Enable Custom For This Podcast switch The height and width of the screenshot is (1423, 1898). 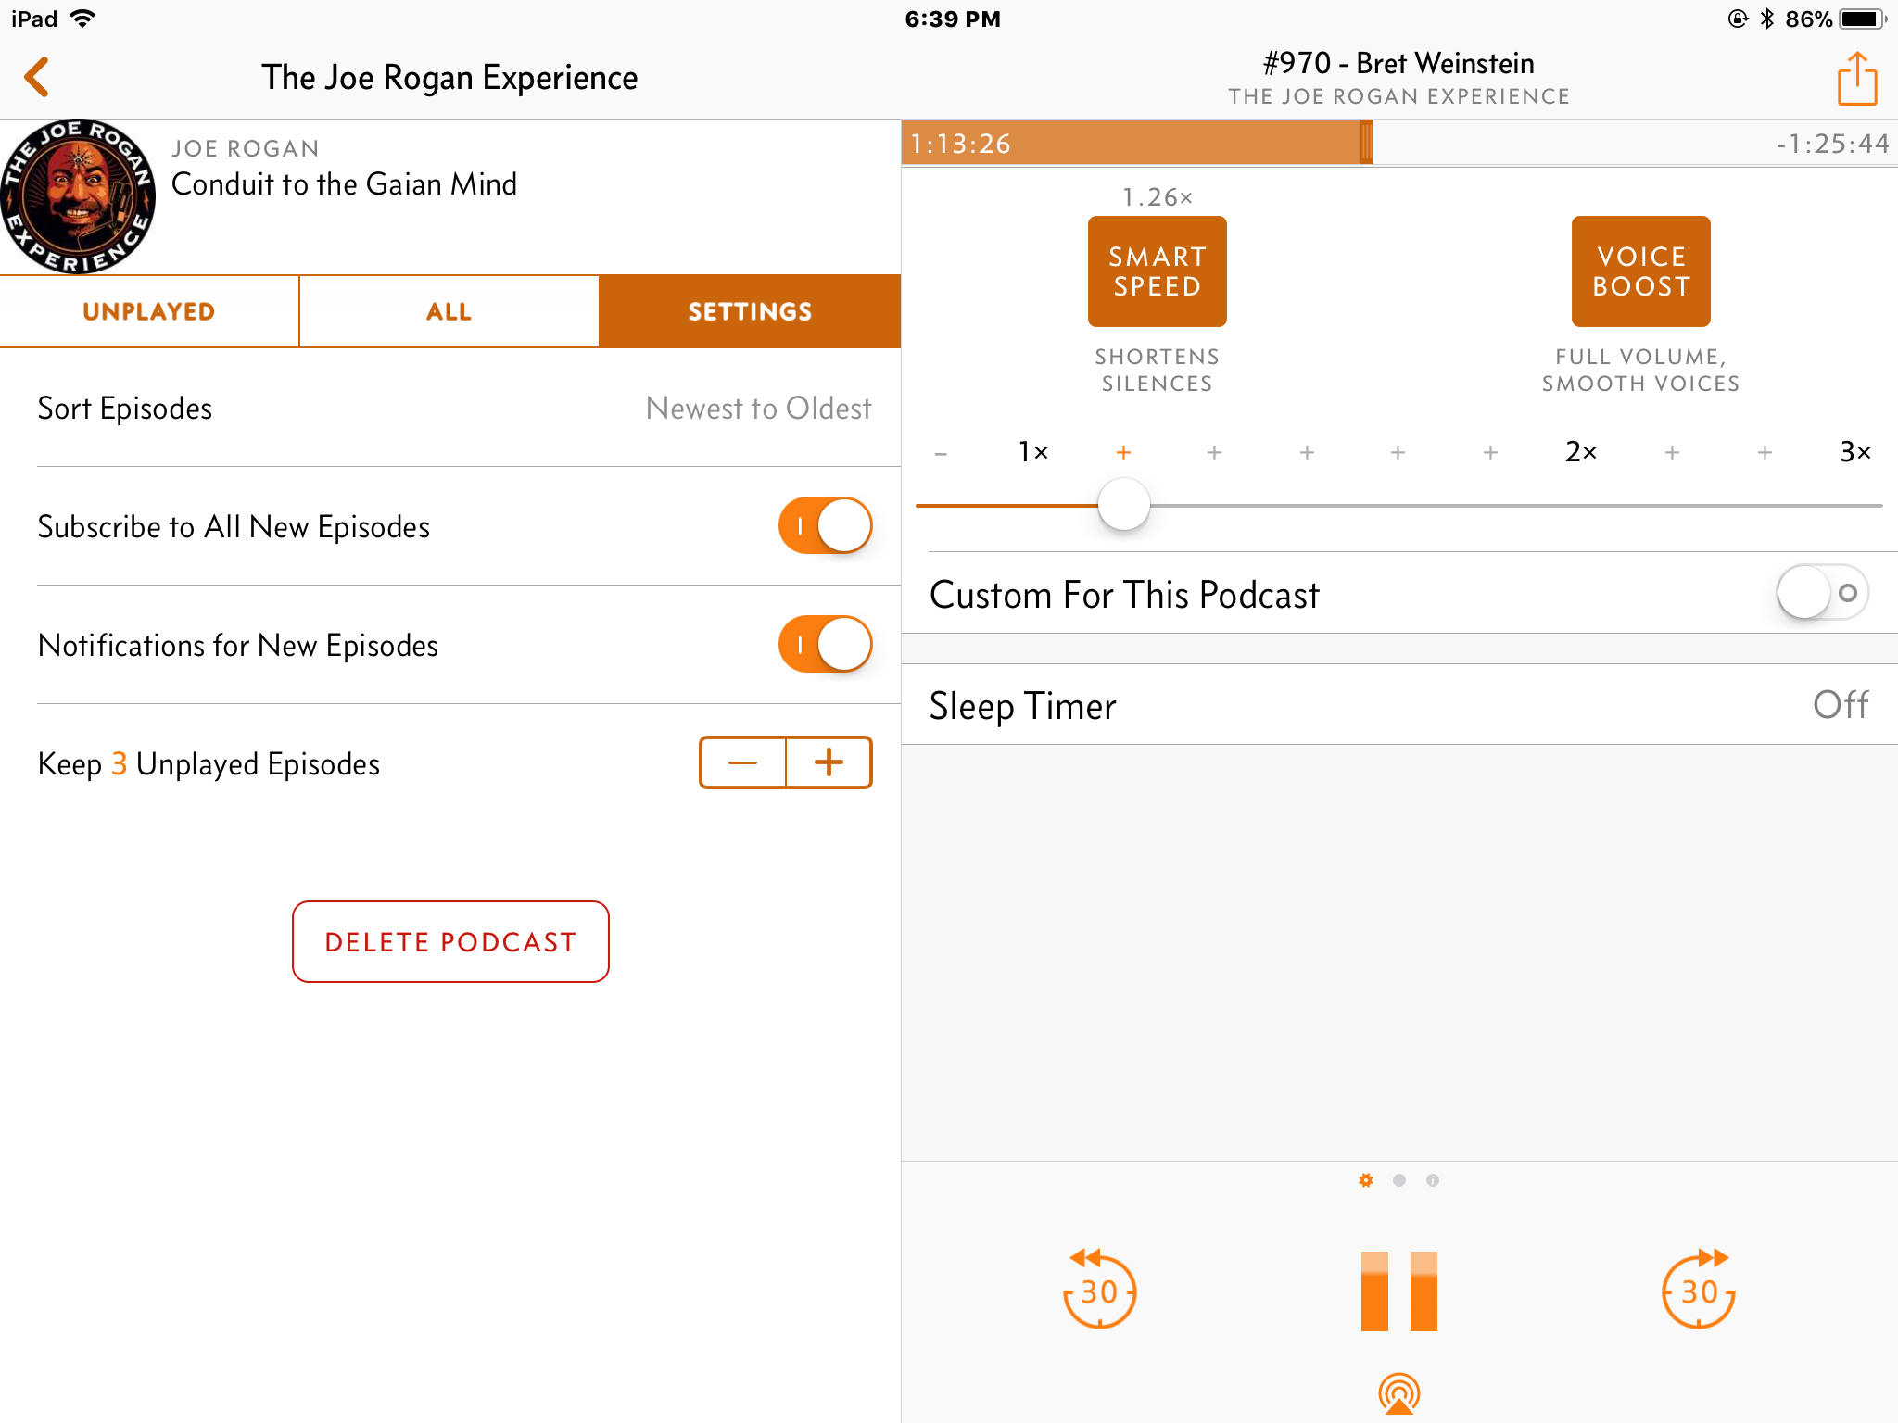[1821, 593]
